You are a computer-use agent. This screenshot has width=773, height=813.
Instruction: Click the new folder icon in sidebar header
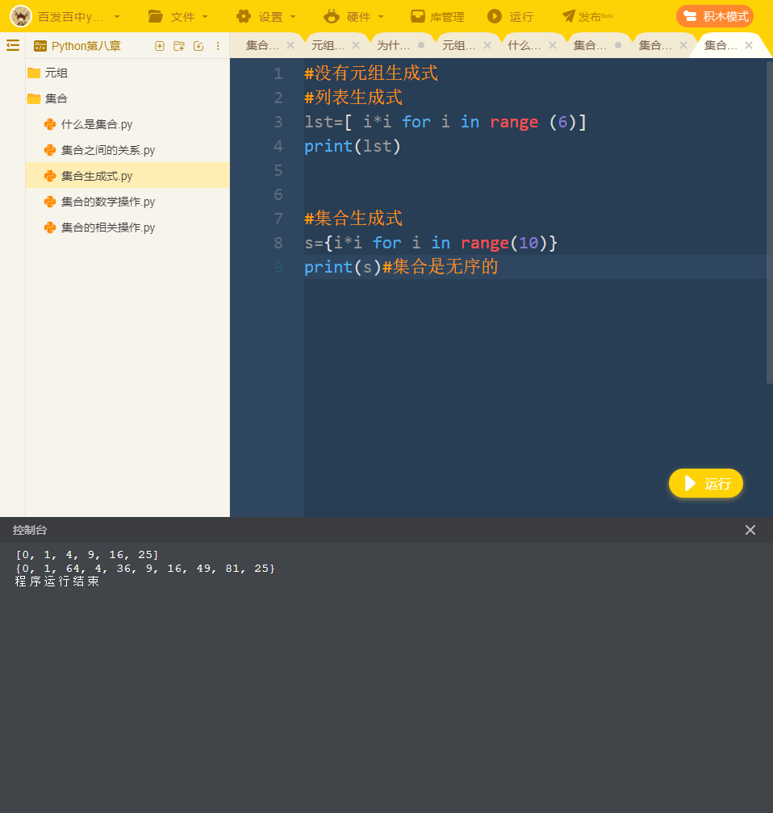click(x=179, y=46)
